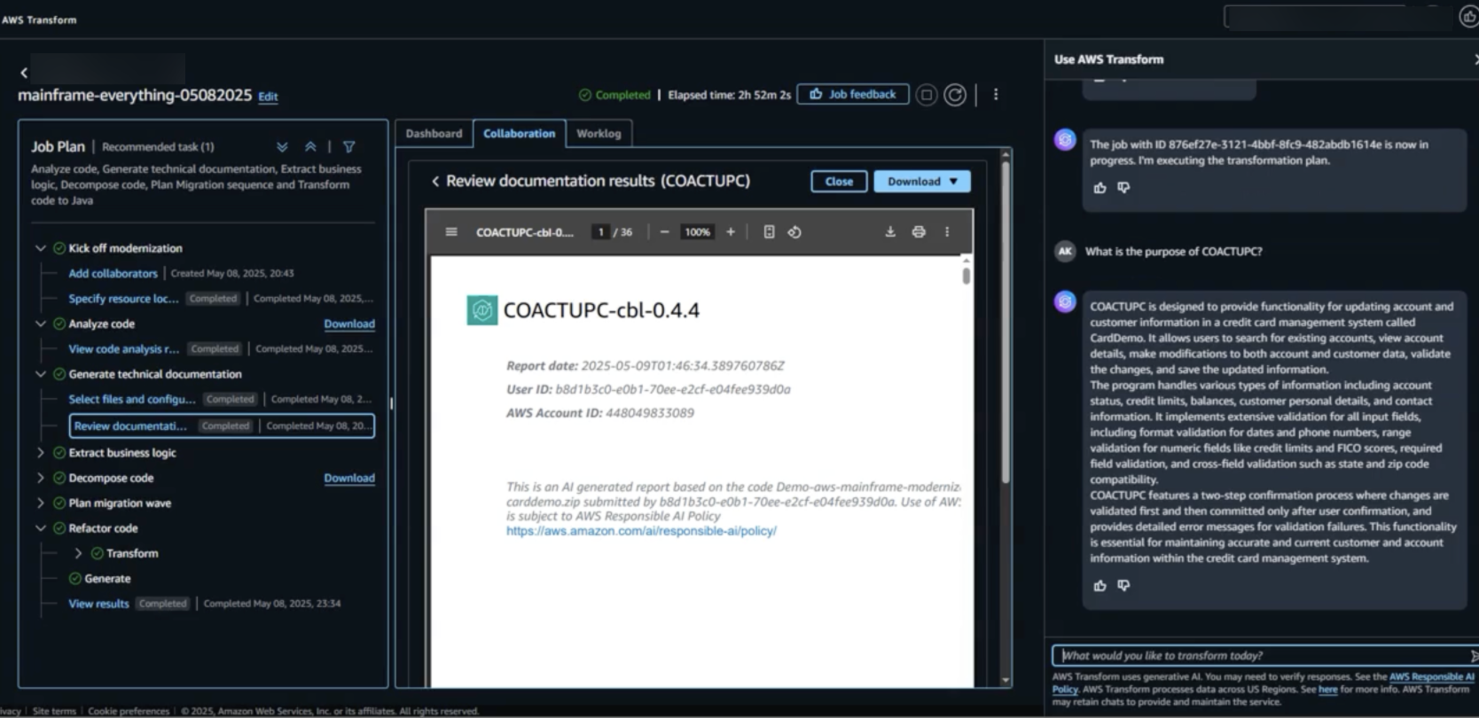This screenshot has width=1479, height=718.
Task: Click the Job feedback button
Action: (853, 95)
